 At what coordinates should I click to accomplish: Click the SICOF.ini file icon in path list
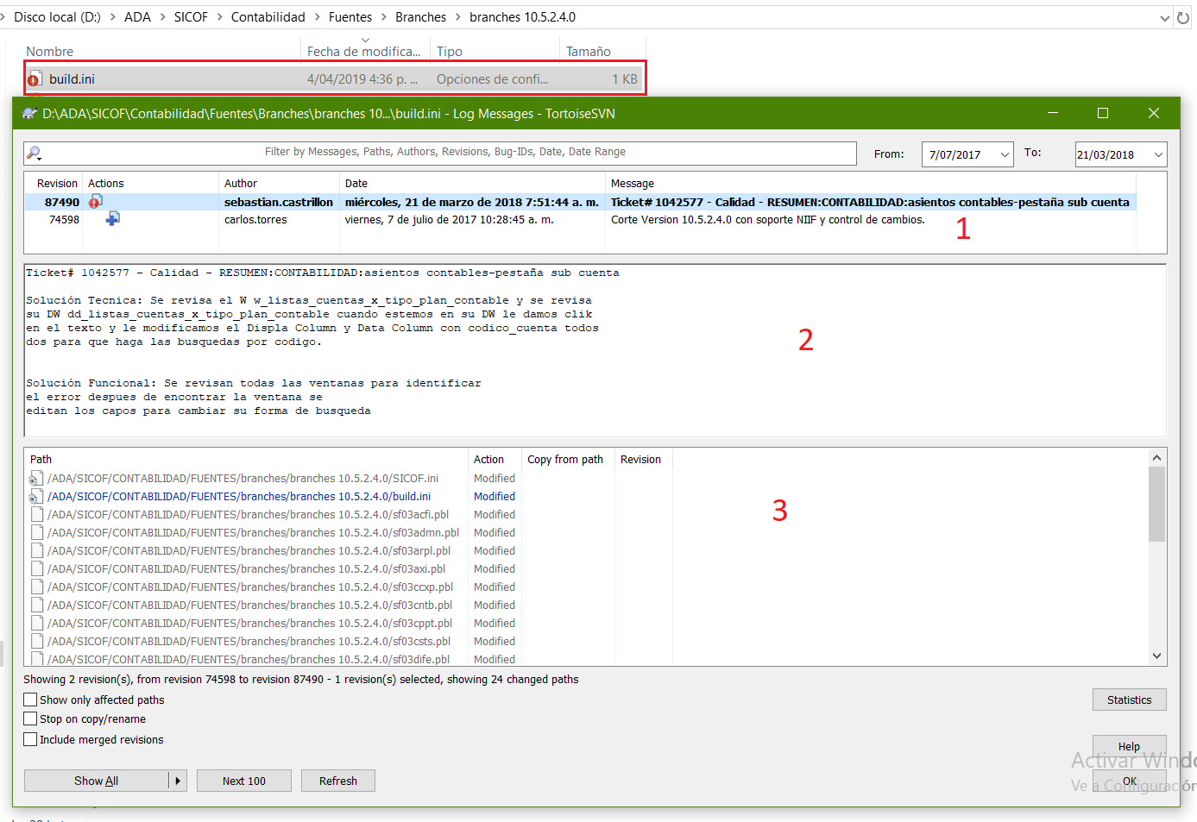click(36, 479)
